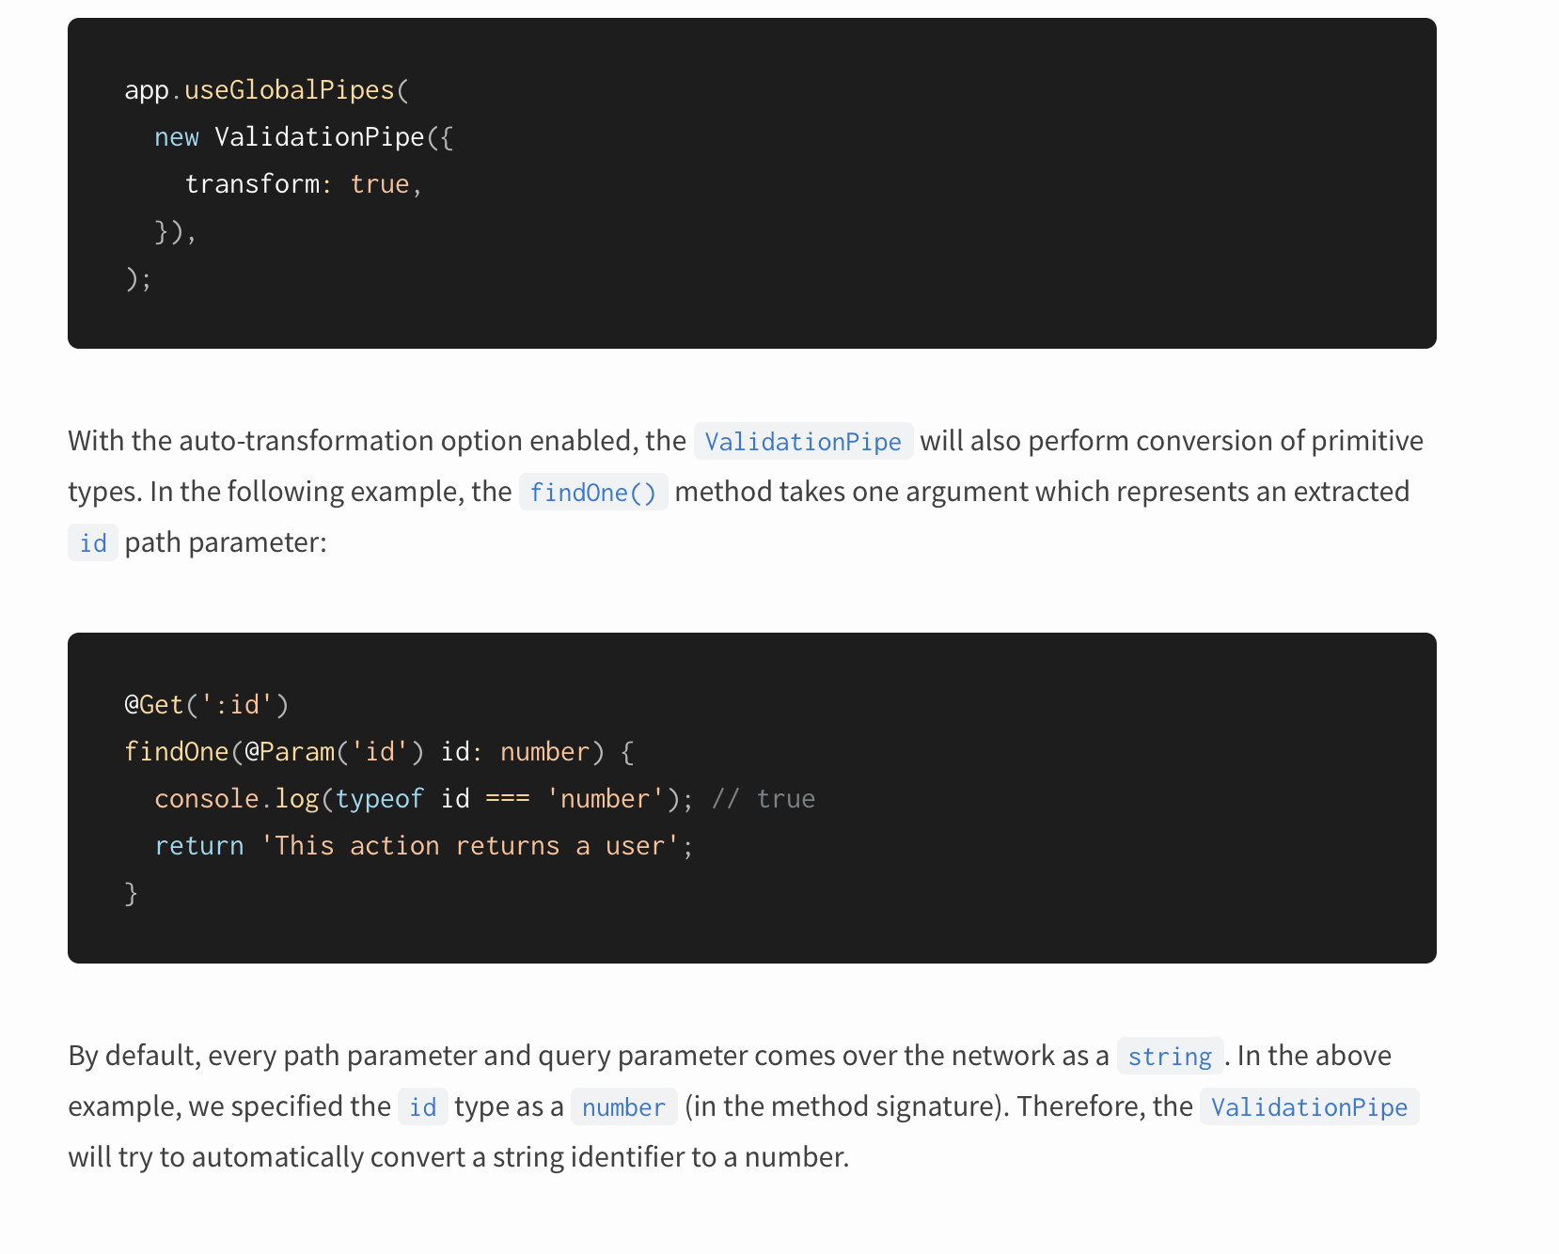The height and width of the screenshot is (1254, 1559).
Task: Click the string inline code tag
Action: tap(1170, 1056)
